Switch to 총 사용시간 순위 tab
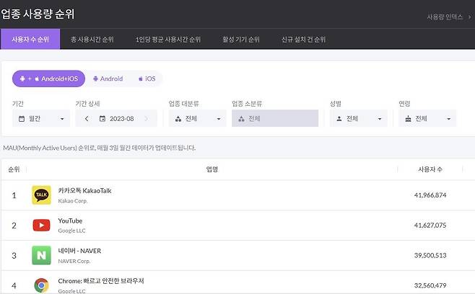Screen dimensions: 475x294 pos(92,40)
